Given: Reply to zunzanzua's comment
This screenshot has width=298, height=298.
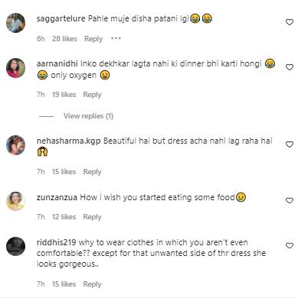Looking at the screenshot, I should 92,217.
